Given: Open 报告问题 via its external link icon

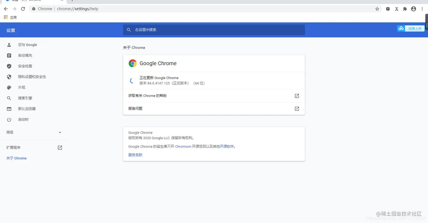Looking at the screenshot, I should click(x=296, y=109).
